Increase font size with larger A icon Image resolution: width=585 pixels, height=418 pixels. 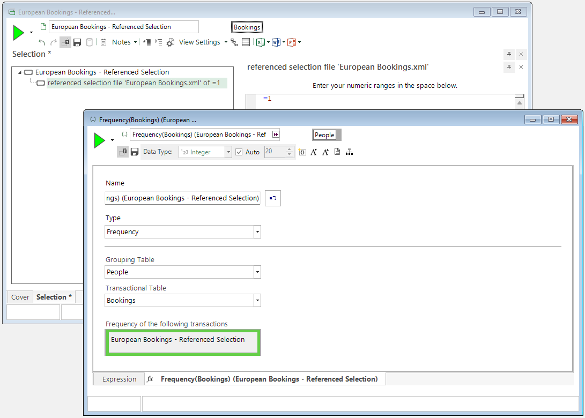[325, 152]
